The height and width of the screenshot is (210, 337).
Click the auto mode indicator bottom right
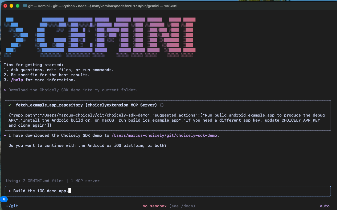point(324,206)
